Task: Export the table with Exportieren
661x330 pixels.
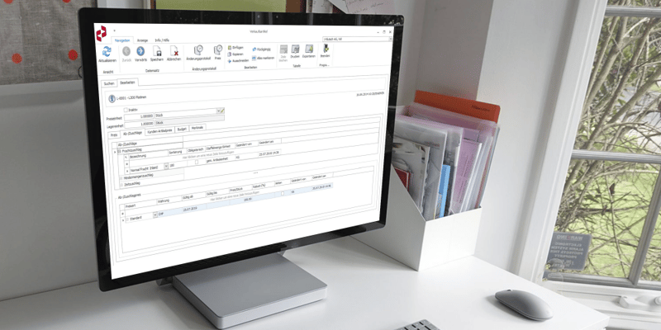Action: (x=309, y=49)
